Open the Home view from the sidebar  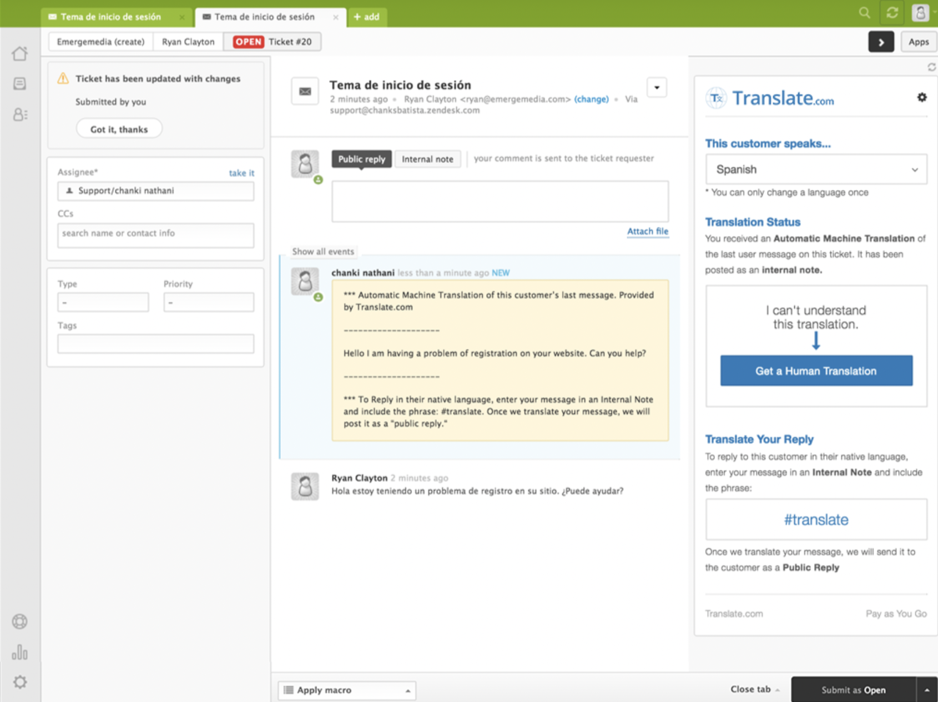[x=20, y=53]
